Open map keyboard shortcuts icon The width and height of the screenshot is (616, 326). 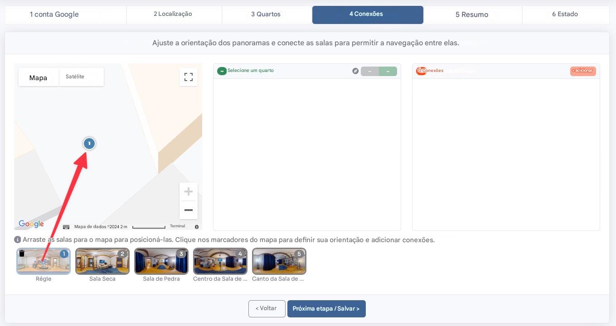[x=66, y=226]
